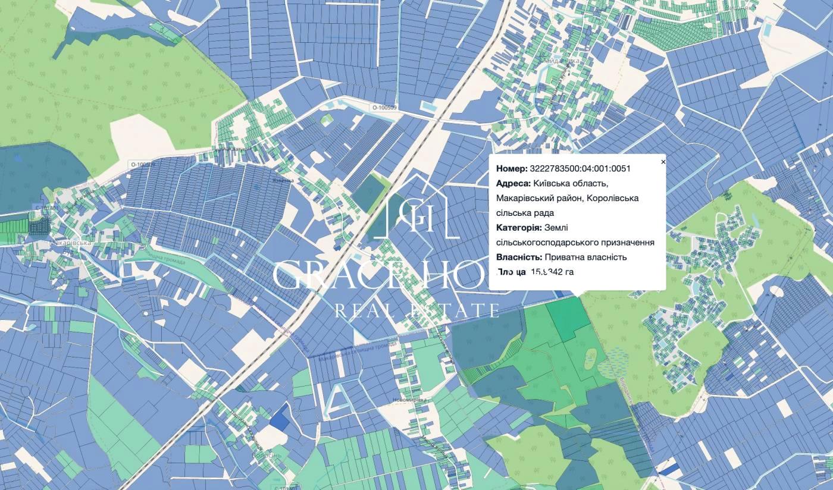Click the cadastral number 3222783500:04:001:0051
This screenshot has height=490, width=833.
coord(580,168)
